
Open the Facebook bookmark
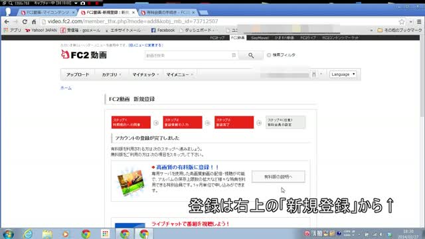tap(163, 30)
